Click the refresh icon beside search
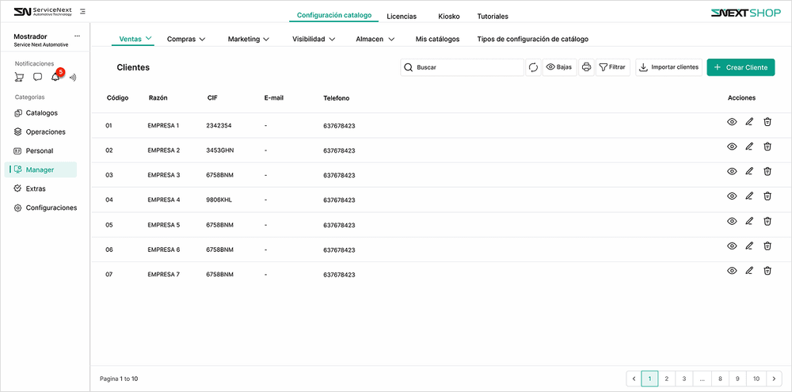The width and height of the screenshot is (792, 392). tap(533, 67)
